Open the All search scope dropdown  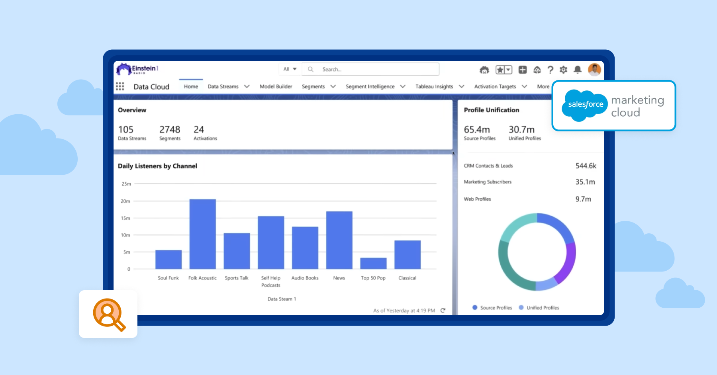pos(290,69)
